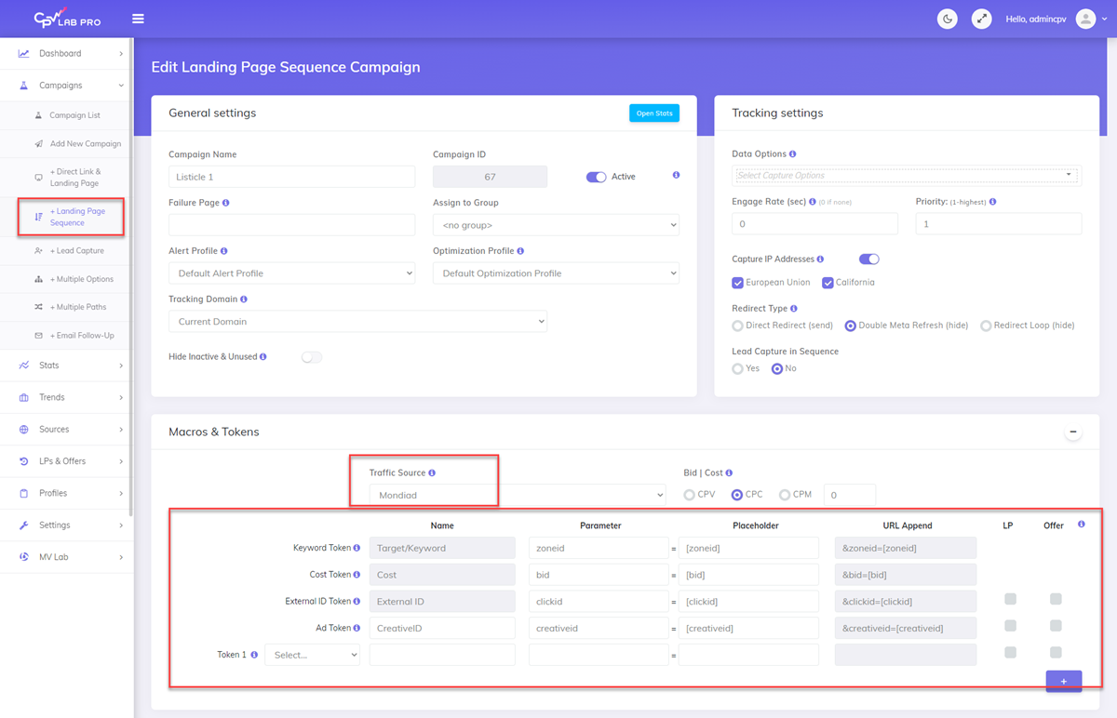1117x718 pixels.
Task: Enable the Hide Inactive & Unused toggle
Action: 312,356
